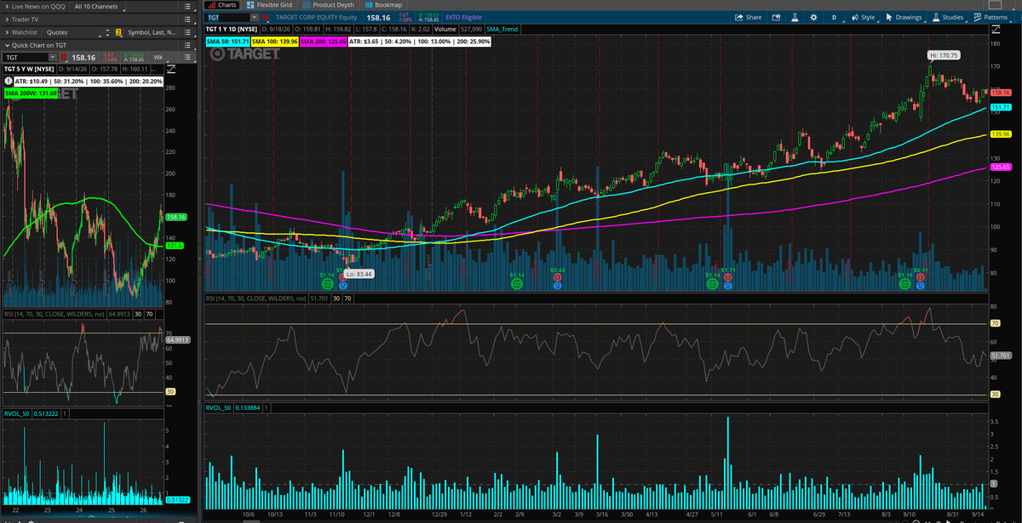The image size is (1022, 523).
Task: Click the quick chart TGT symbol input field
Action: pos(26,58)
